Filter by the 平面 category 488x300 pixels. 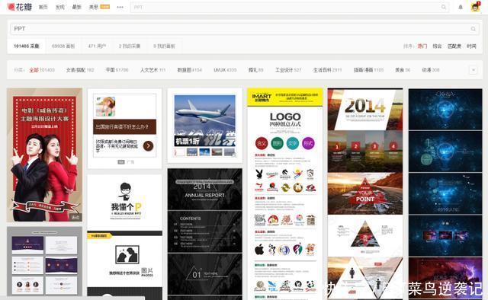coord(117,70)
